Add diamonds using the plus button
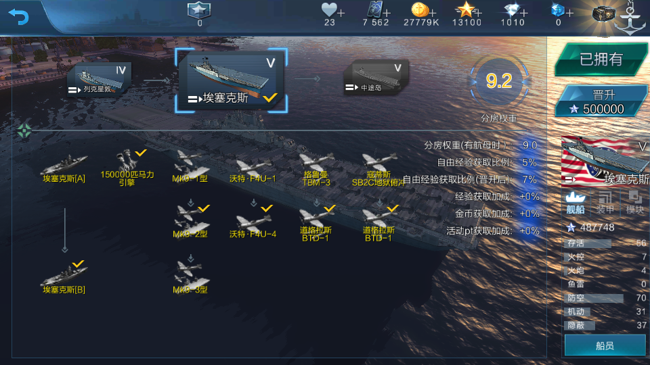The height and width of the screenshot is (365, 650). [x=524, y=14]
